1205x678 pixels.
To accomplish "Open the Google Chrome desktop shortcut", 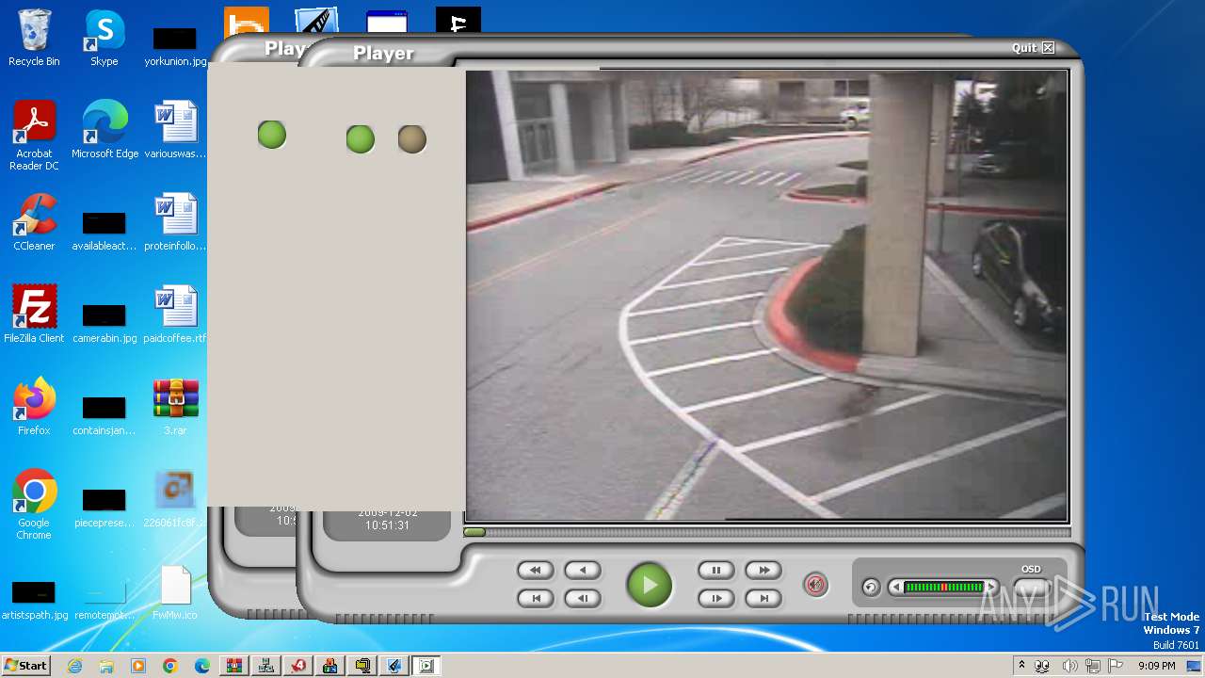I will coord(34,505).
